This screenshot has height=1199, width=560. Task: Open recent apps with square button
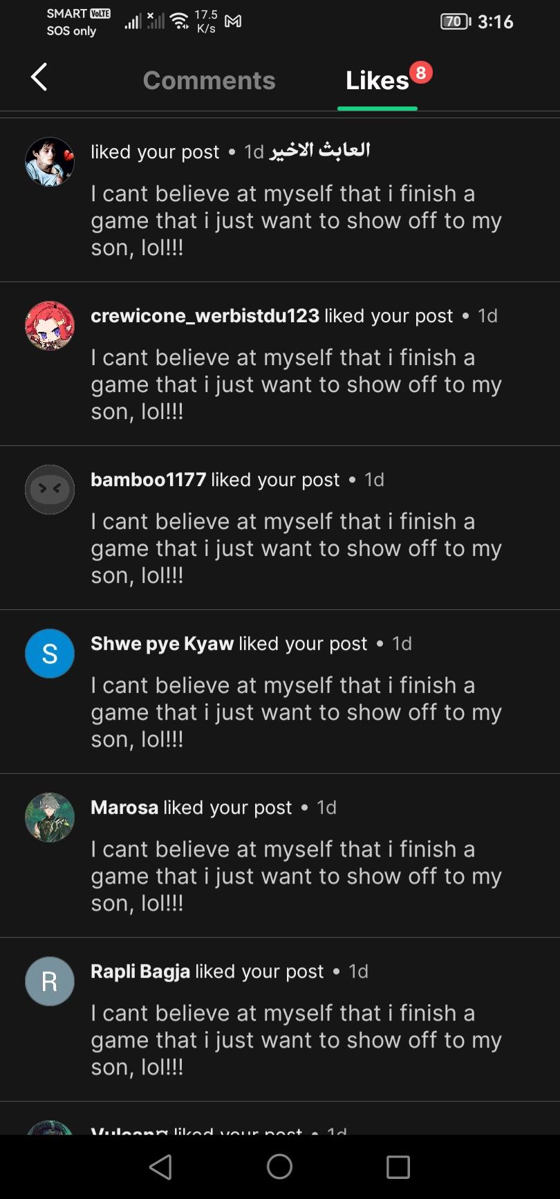pos(398,1167)
